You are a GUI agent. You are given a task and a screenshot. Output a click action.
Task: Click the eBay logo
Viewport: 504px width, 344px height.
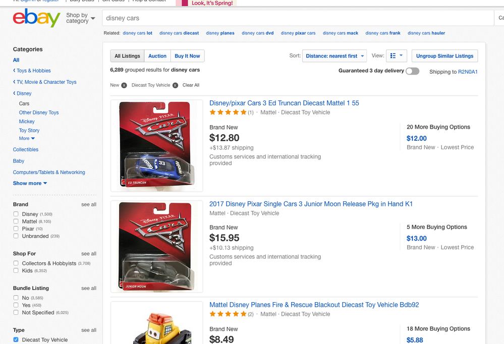(36, 19)
